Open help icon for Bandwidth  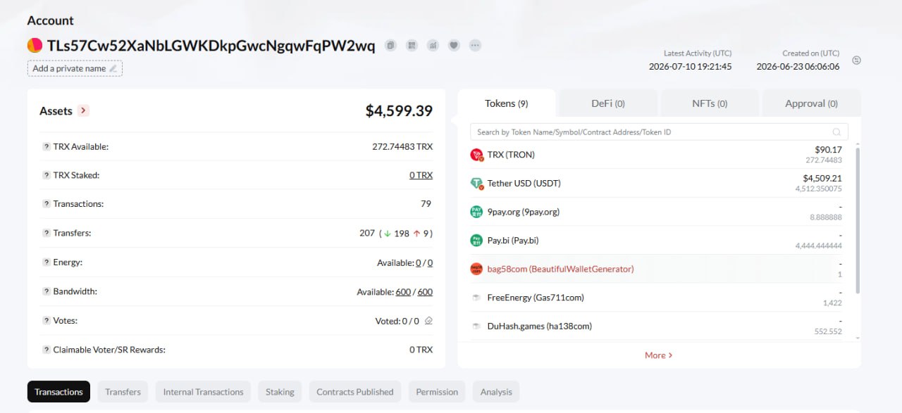tap(46, 291)
